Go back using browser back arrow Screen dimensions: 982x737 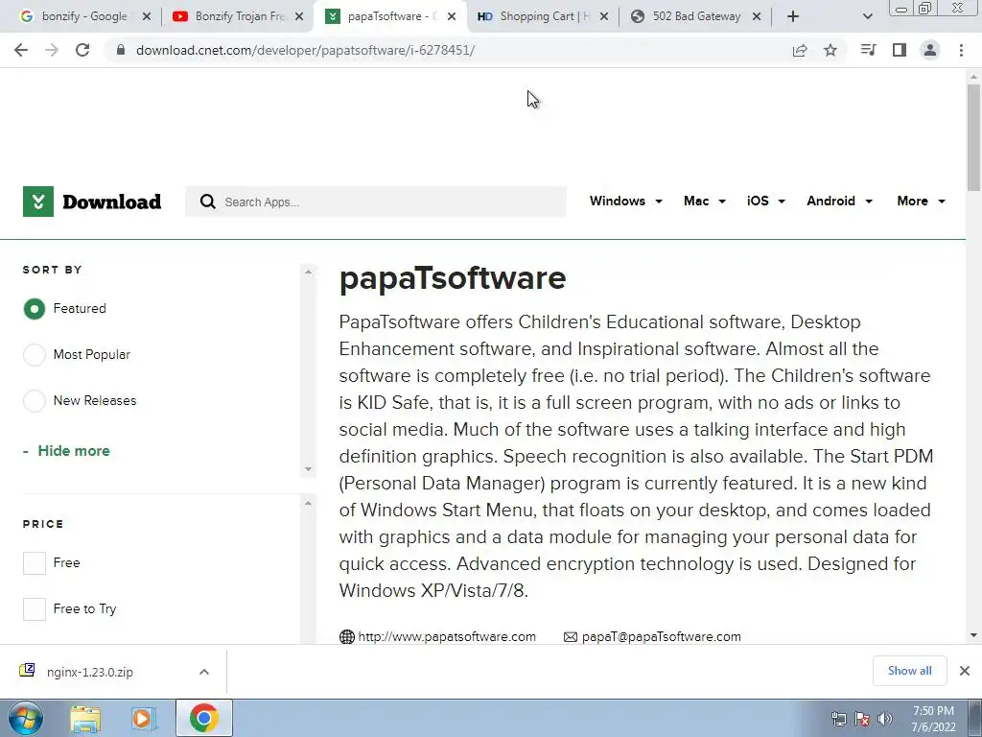(x=21, y=50)
